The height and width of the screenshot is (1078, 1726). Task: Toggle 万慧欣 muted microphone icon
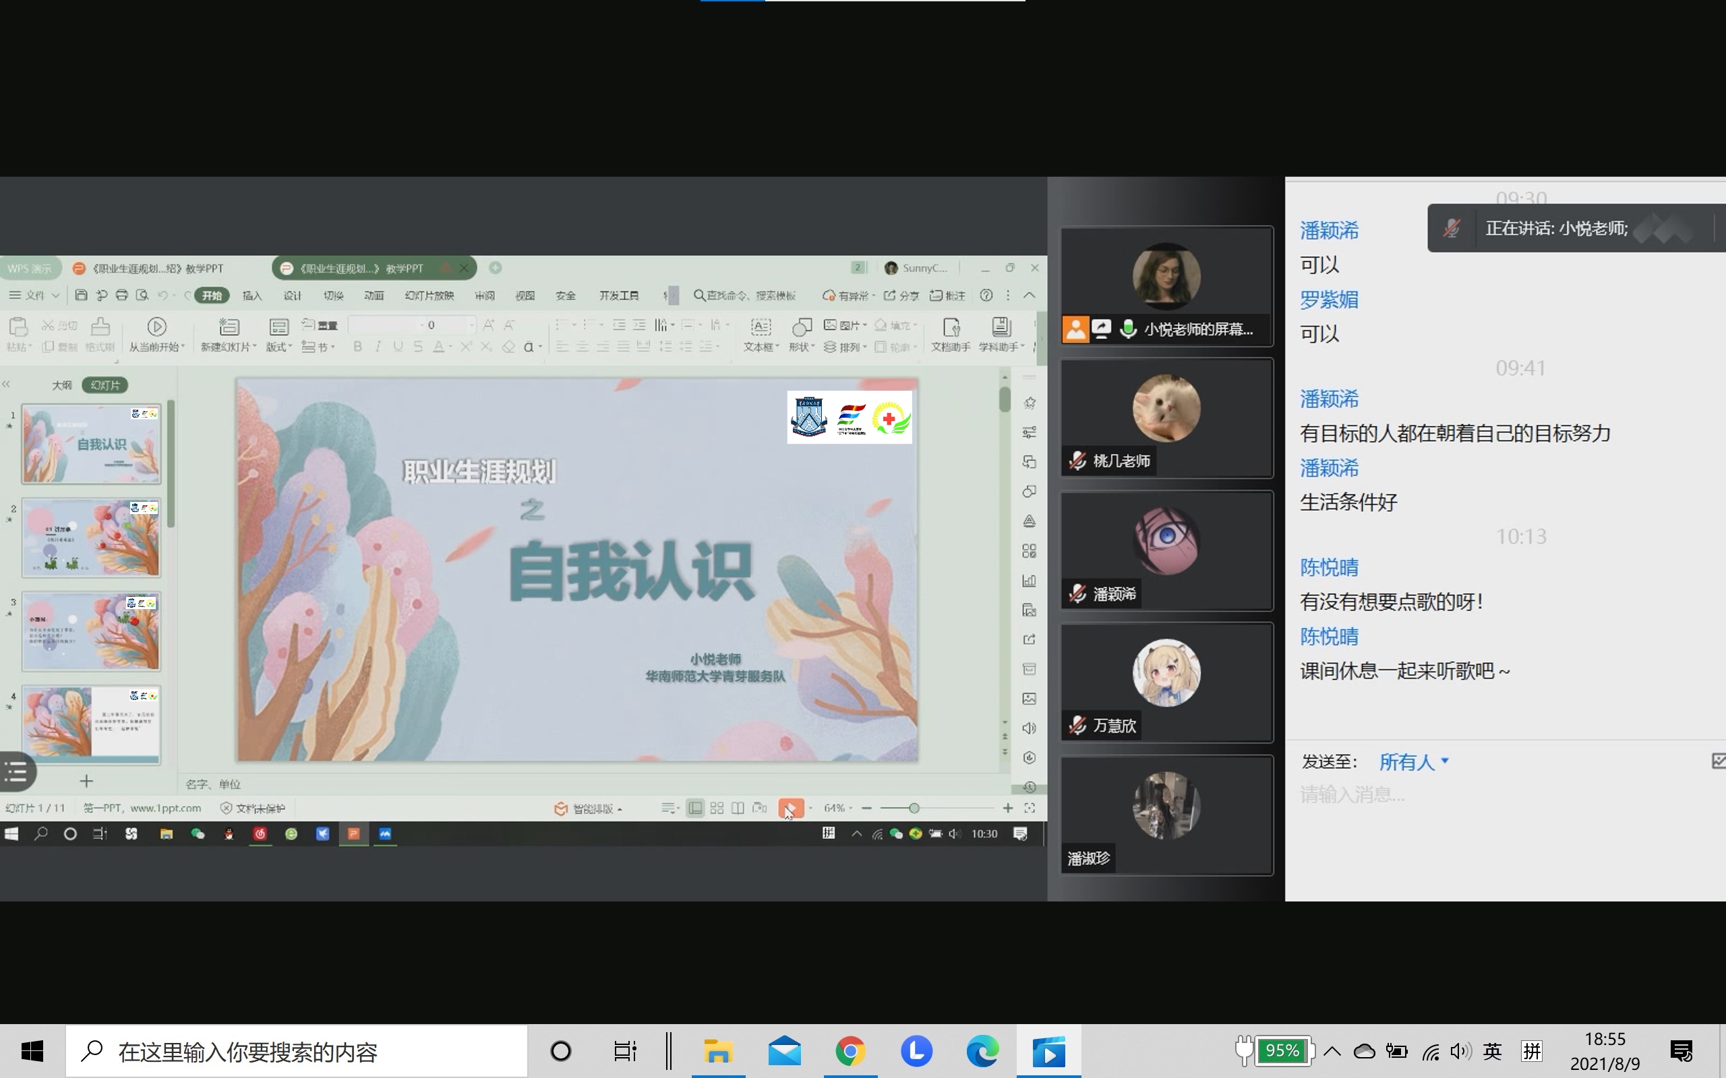point(1077,726)
